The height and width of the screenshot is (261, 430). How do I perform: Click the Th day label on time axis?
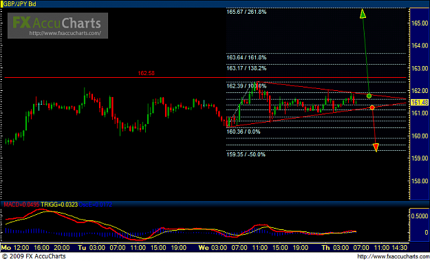point(326,248)
